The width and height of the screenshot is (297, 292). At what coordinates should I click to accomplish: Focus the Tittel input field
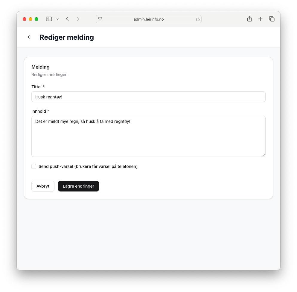(148, 97)
